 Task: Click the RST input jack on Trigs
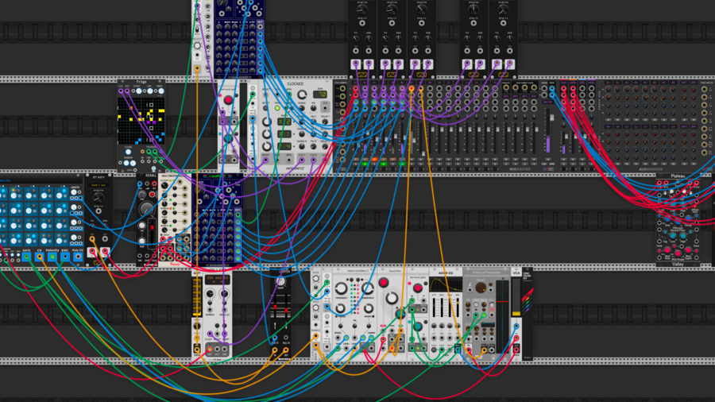[127, 91]
